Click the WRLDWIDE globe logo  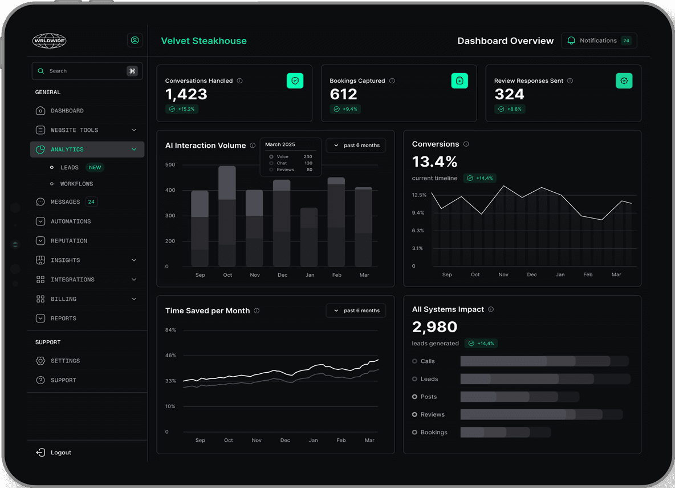click(x=49, y=41)
